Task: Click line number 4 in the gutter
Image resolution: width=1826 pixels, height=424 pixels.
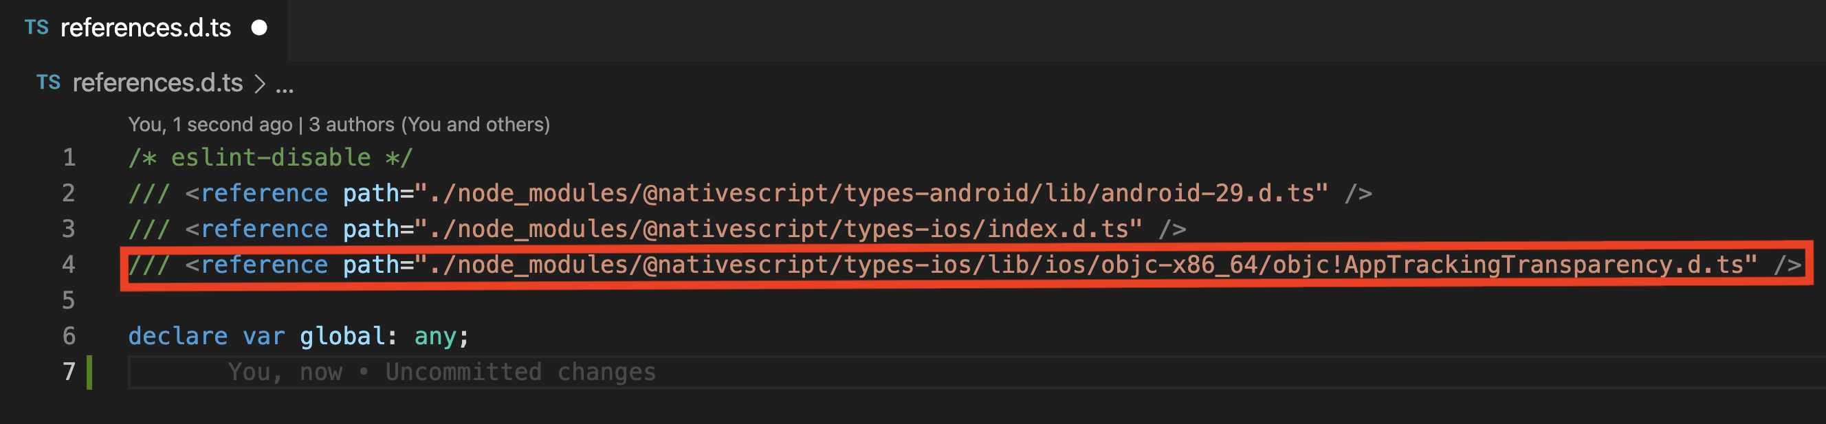Action: pyautogui.click(x=69, y=265)
